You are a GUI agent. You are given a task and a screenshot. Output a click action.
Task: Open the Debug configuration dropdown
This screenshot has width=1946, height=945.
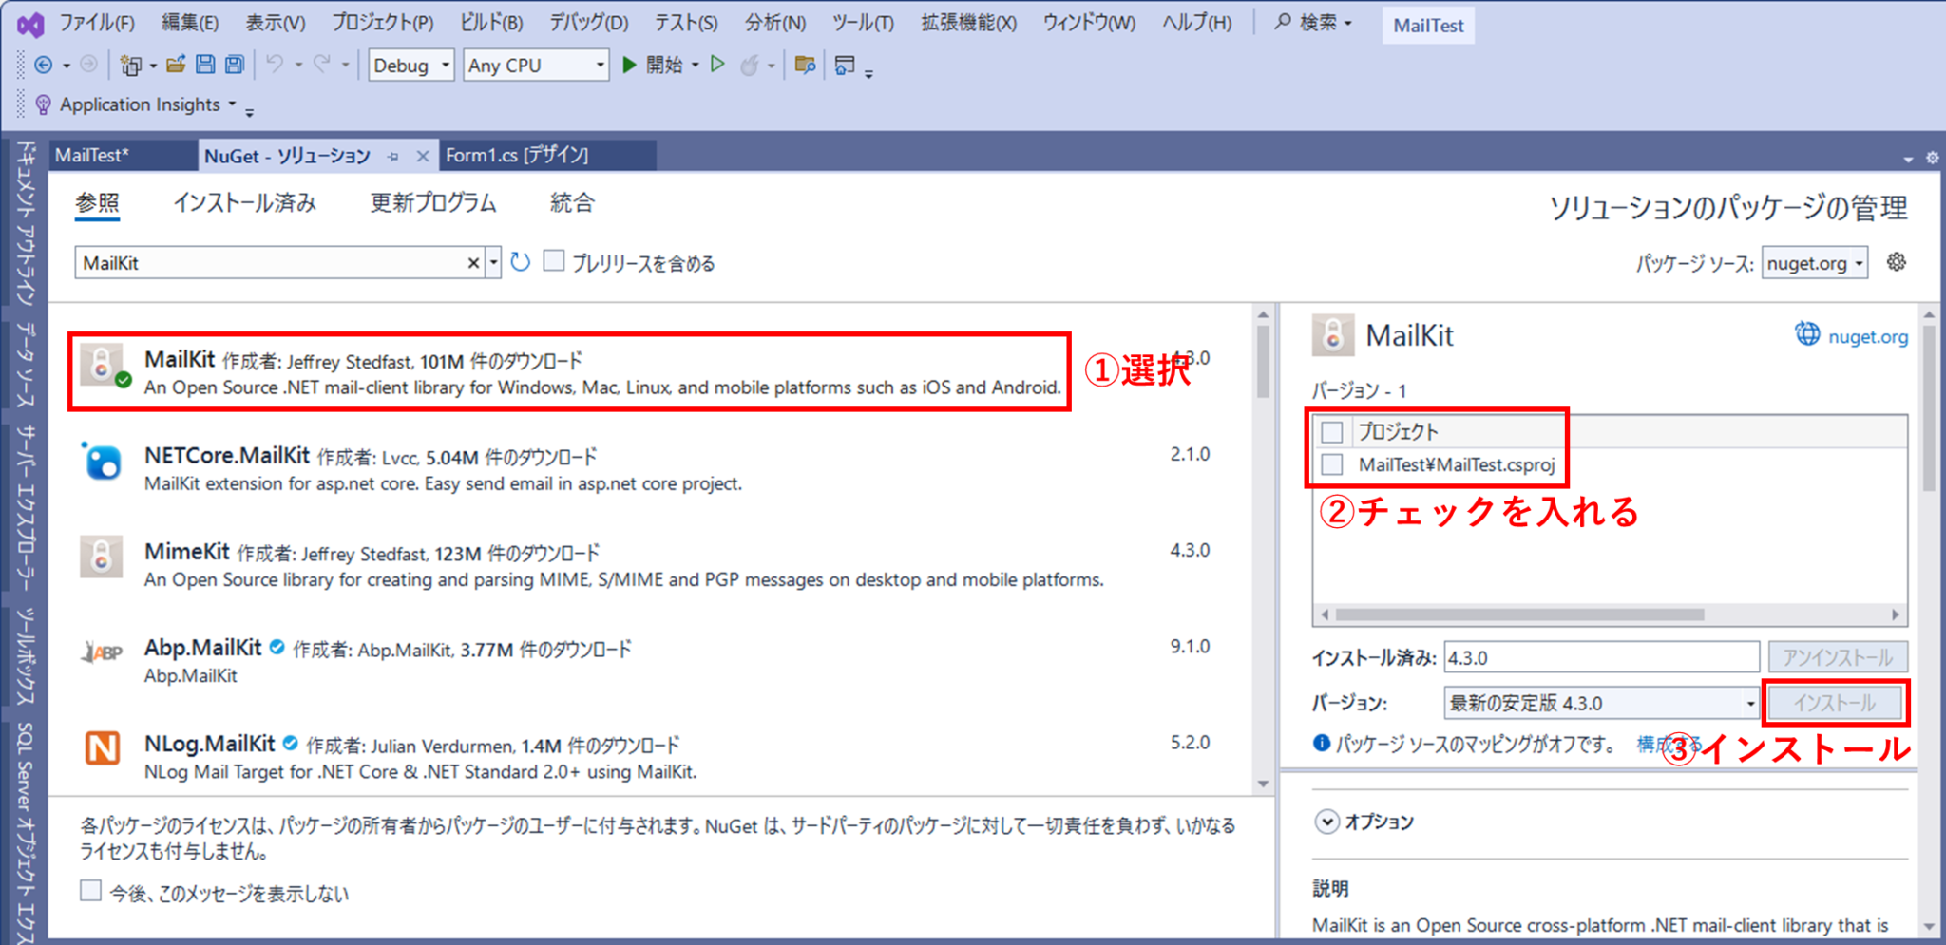tap(410, 65)
